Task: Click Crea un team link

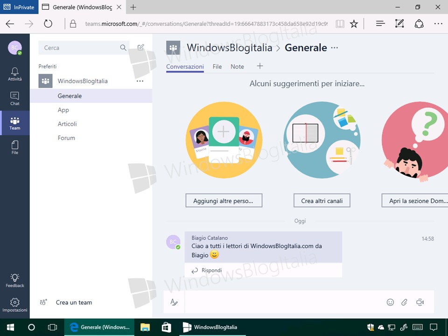Action: [74, 302]
